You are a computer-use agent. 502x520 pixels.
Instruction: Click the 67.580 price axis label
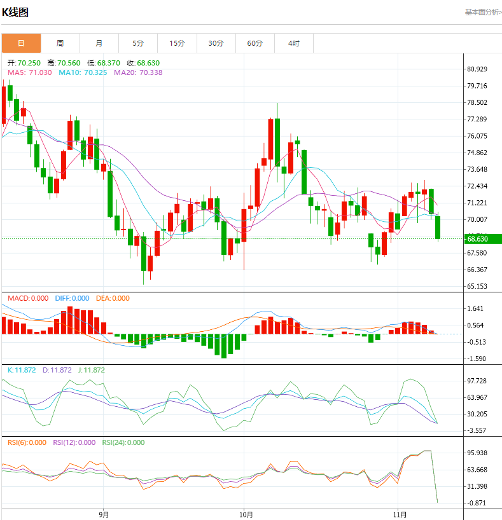click(x=477, y=253)
